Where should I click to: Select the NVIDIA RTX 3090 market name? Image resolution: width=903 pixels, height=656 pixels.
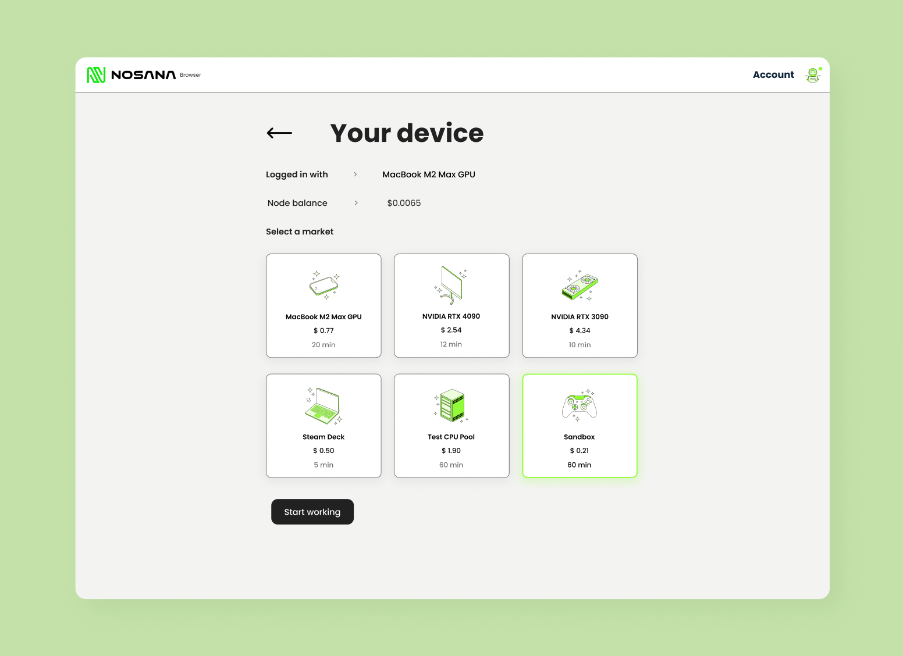tap(580, 317)
